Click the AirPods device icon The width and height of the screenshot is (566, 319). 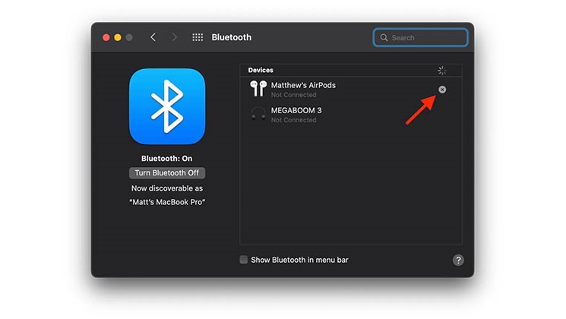(258, 88)
